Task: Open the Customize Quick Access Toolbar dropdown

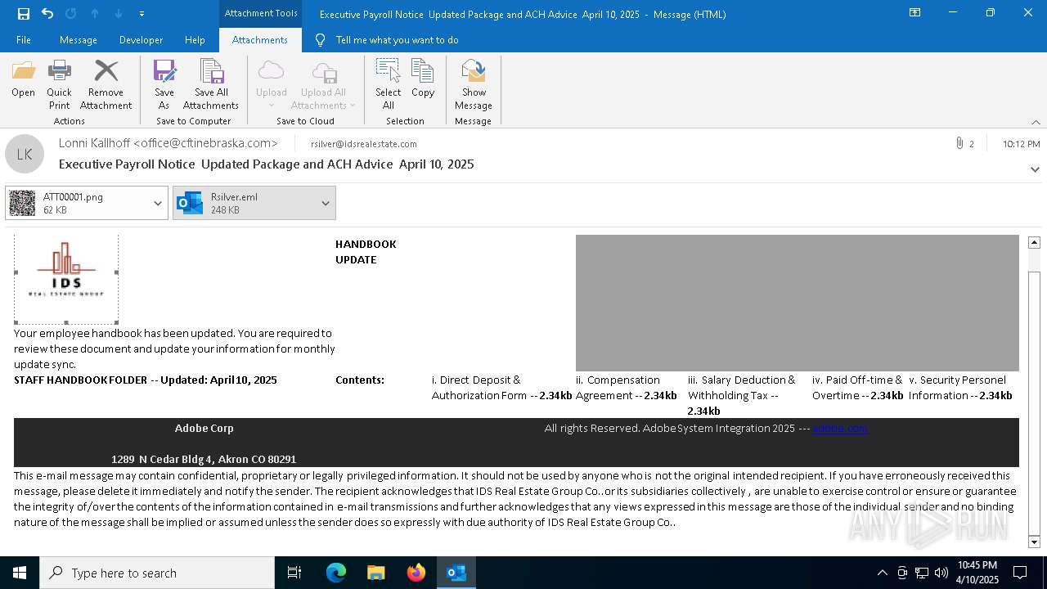Action: [142, 14]
